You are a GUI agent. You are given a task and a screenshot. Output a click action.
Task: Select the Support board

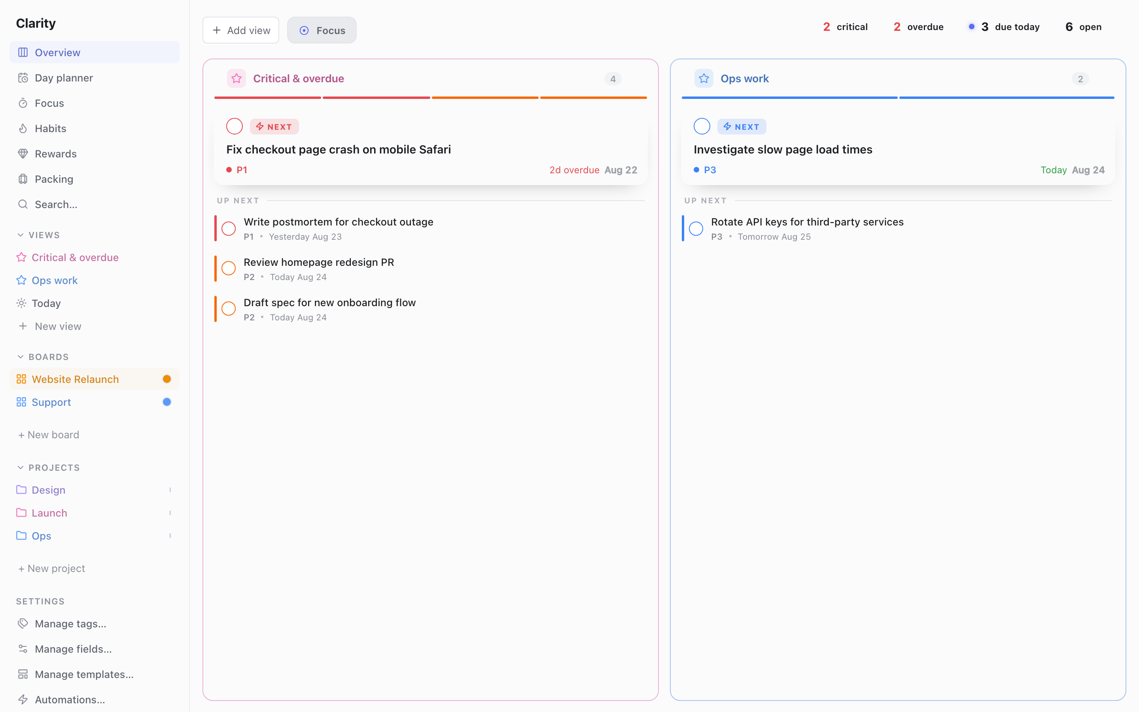tap(94, 402)
